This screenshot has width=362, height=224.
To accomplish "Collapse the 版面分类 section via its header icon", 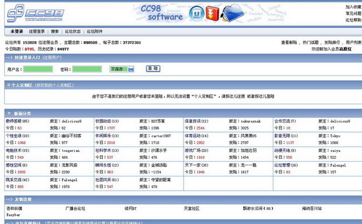I will [9, 113].
